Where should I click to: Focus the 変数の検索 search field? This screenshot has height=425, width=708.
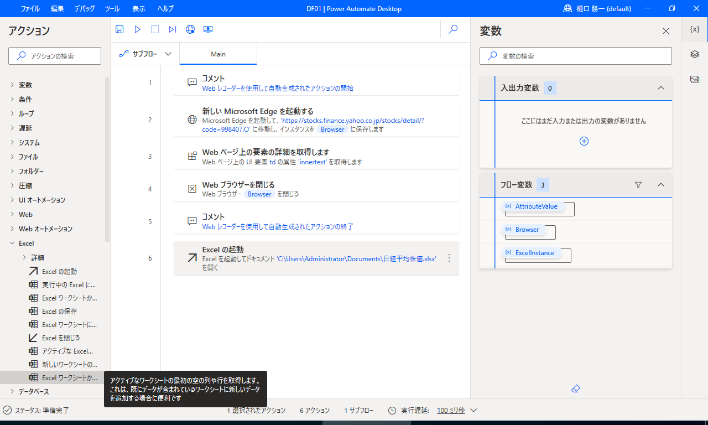(575, 56)
